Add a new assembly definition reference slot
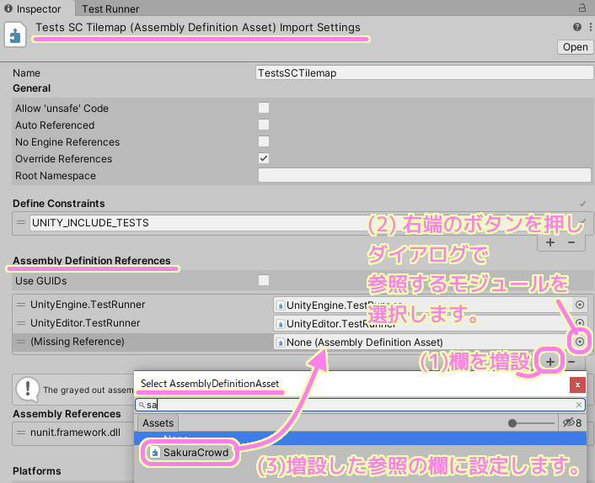Viewport: 595px width, 483px height. tap(549, 362)
